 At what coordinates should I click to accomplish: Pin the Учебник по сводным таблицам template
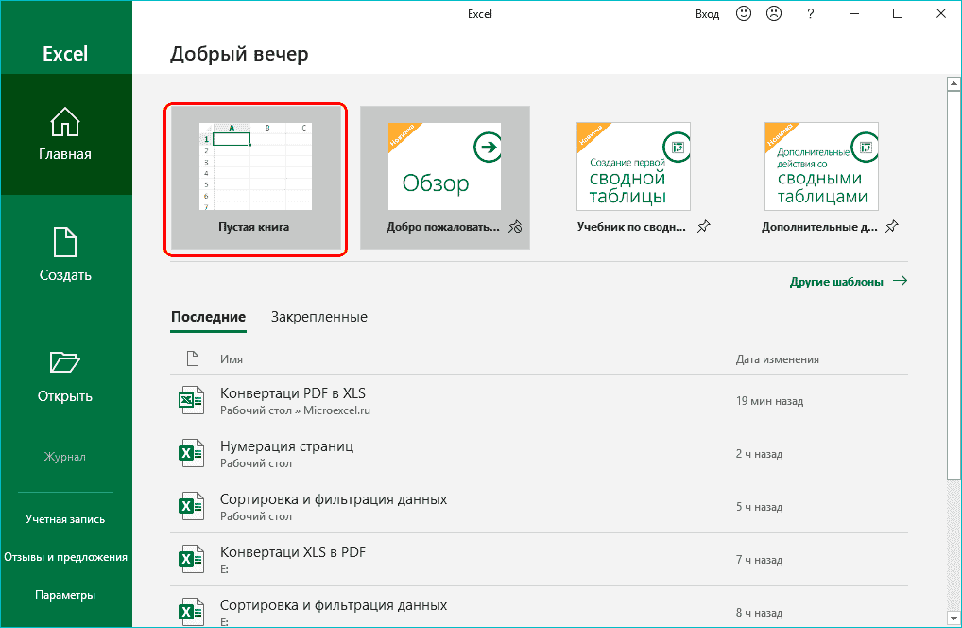point(703,227)
